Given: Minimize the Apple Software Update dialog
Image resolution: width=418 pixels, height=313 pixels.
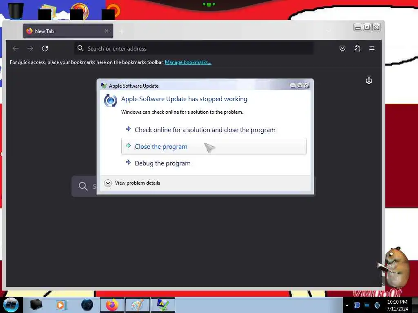Looking at the screenshot, I should point(293,86).
